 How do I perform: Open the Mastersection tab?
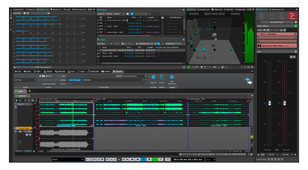[x=277, y=10]
